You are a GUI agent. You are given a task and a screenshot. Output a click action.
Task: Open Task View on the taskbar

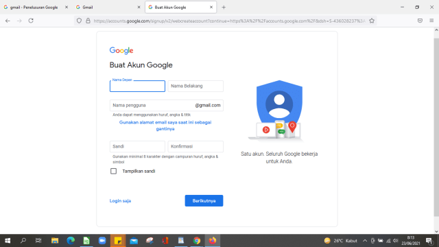[38, 241]
